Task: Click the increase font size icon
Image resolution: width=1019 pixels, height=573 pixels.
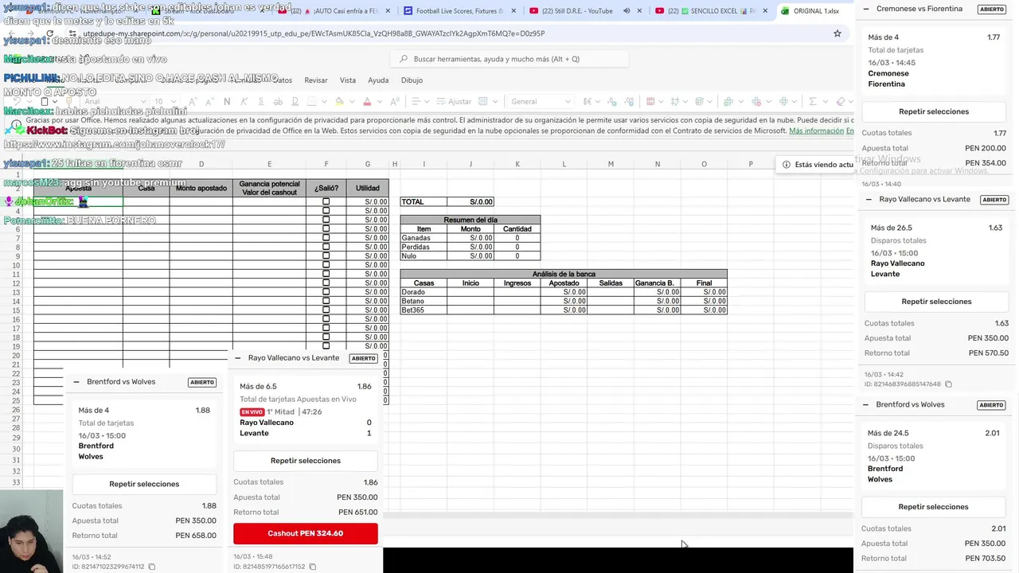Action: [x=193, y=101]
